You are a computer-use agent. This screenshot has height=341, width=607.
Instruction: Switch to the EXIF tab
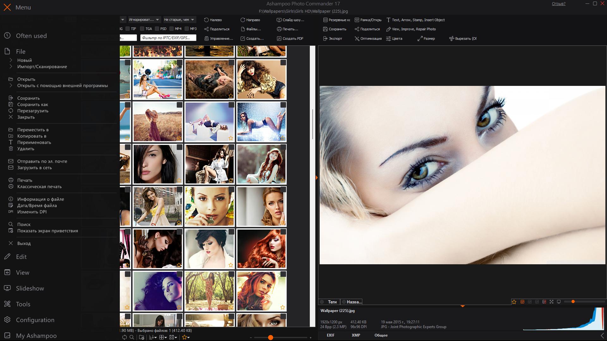tap(331, 335)
